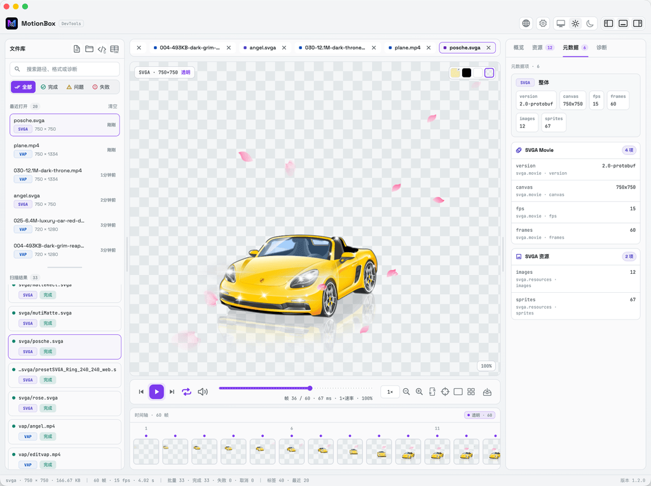Image resolution: width=651 pixels, height=486 pixels.
Task: Toggle the left sidebar panel
Action: point(608,24)
